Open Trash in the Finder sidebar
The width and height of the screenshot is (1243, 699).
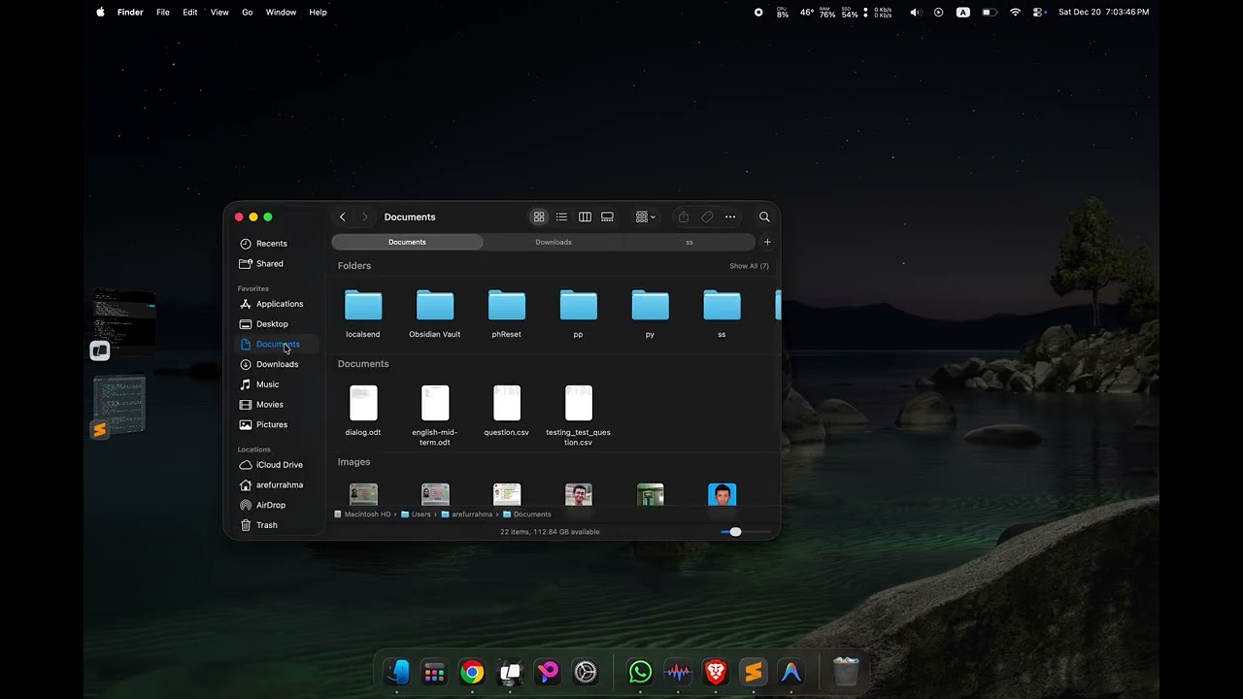pos(267,525)
